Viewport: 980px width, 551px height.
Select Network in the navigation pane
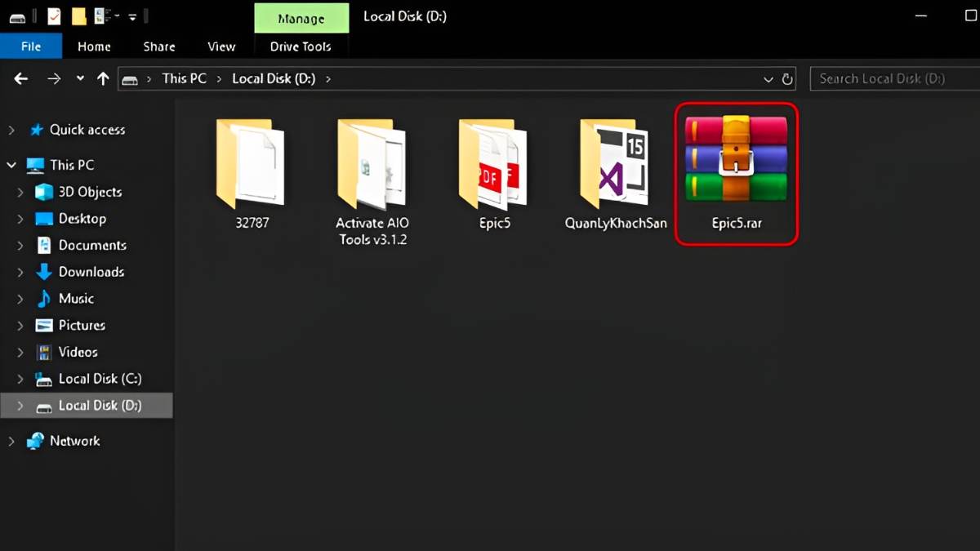(x=74, y=441)
